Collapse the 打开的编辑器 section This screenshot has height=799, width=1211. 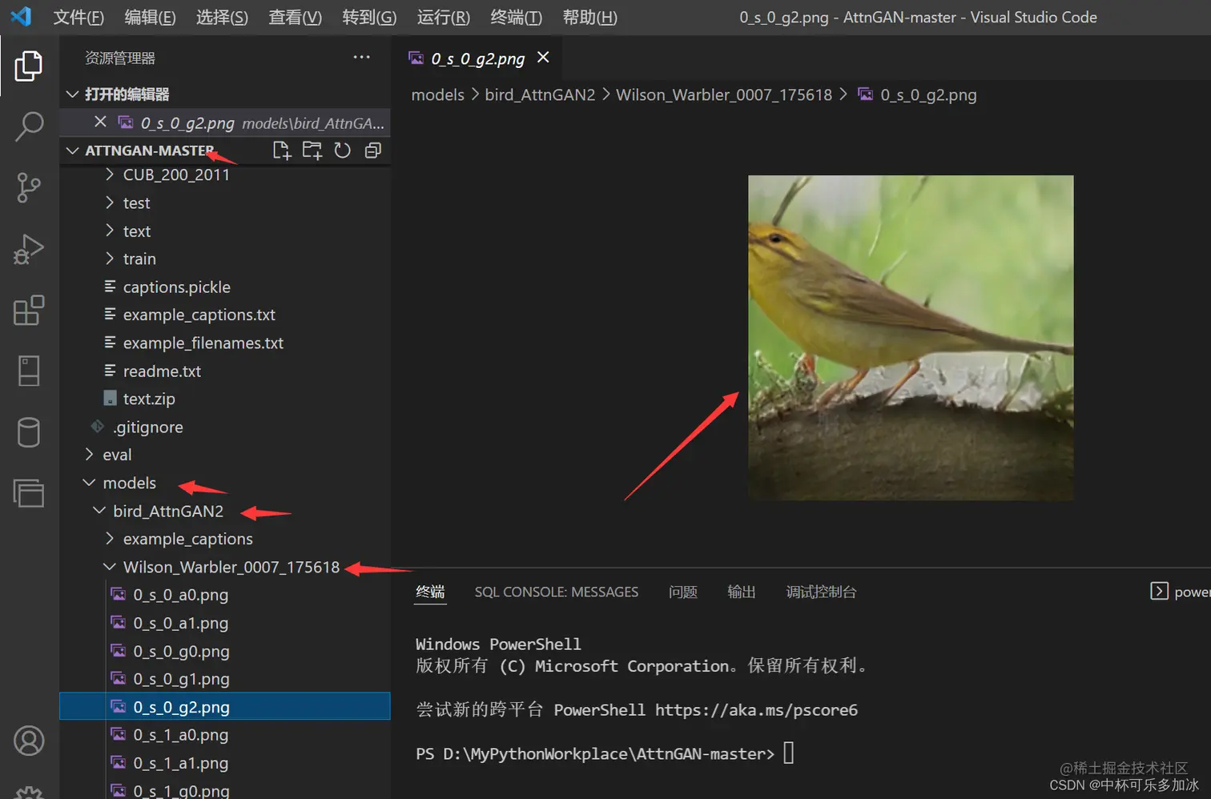tap(72, 94)
